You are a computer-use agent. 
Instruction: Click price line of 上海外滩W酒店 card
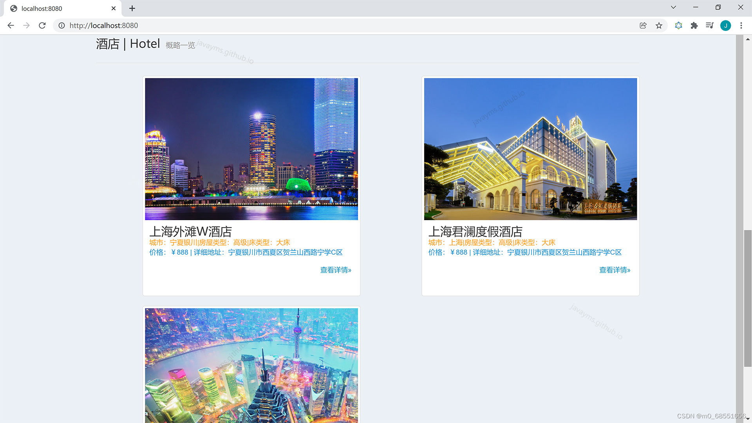coord(246,252)
